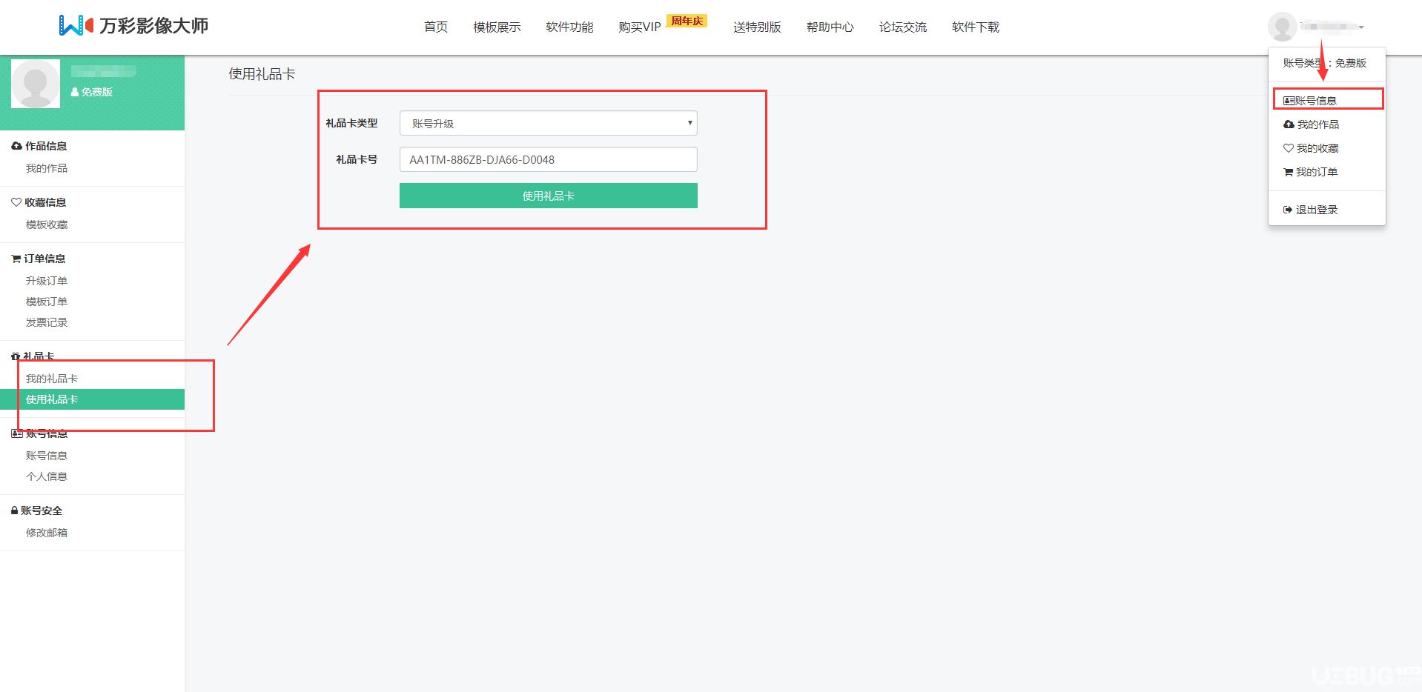Open the user avatar in the top bar
Screen dimensions: 1422x692
(1282, 27)
